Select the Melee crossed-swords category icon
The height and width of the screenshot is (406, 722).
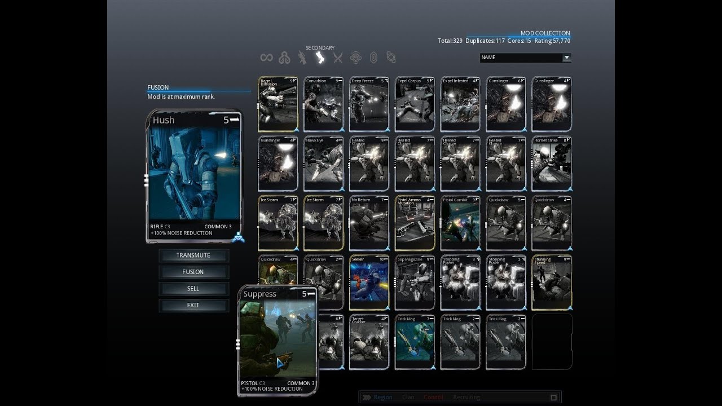[338, 58]
